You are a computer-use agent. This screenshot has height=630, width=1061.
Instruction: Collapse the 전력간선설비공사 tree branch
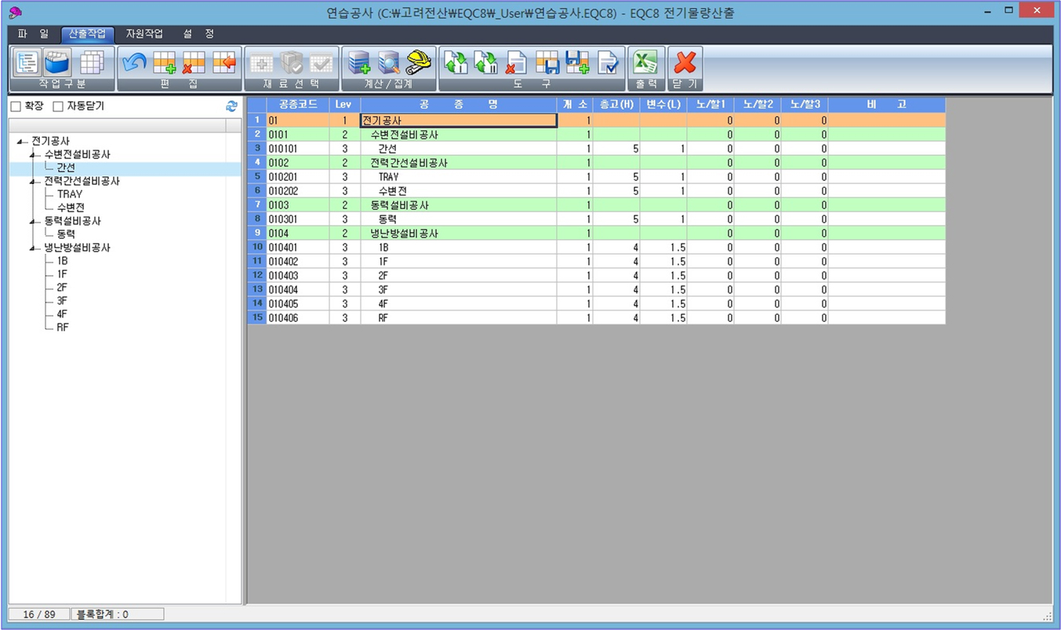32,182
